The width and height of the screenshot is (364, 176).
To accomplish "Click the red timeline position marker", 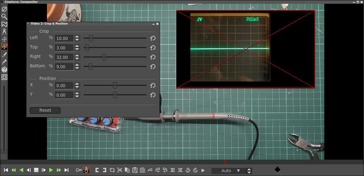I will 225,162.
